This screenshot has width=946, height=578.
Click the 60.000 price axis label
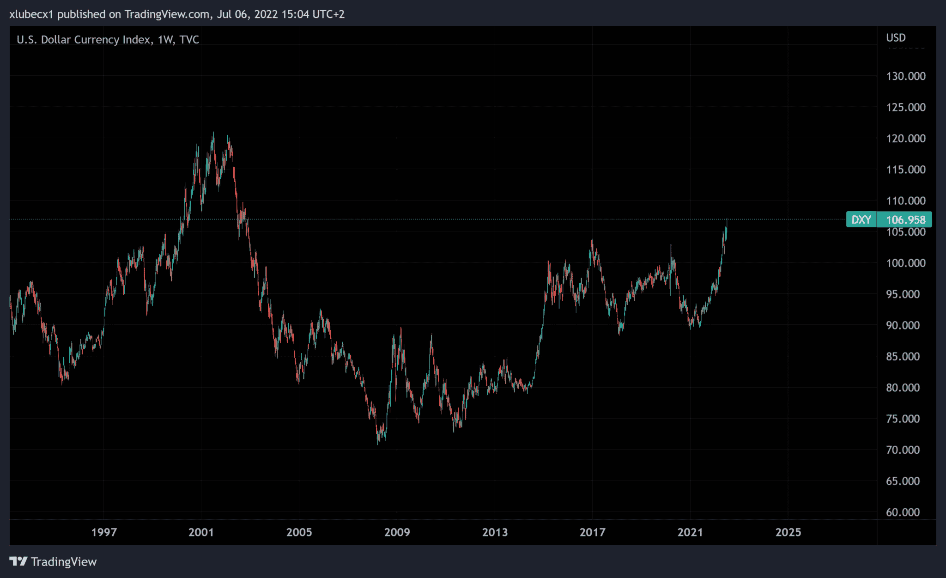tap(903, 512)
